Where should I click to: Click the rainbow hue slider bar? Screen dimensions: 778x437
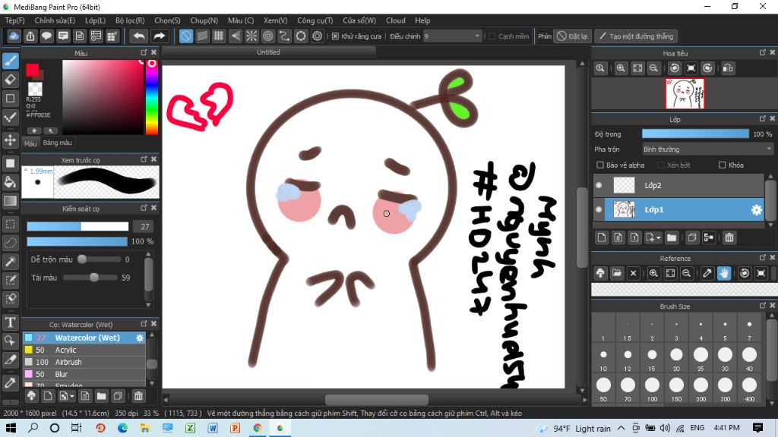click(151, 99)
